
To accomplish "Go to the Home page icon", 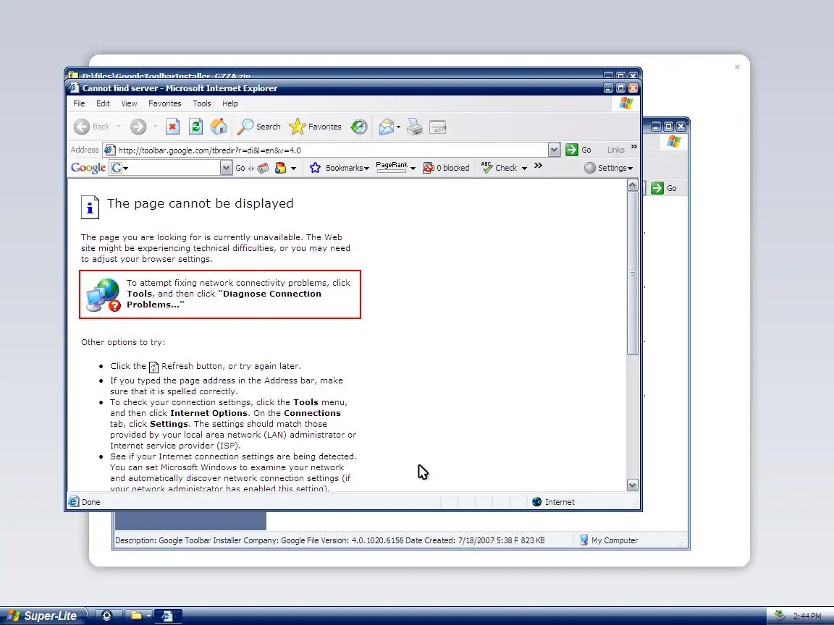I will (219, 127).
